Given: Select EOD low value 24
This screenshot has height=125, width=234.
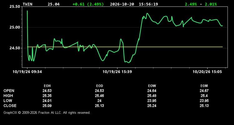Looking at the screenshot, I should pos(100,101).
